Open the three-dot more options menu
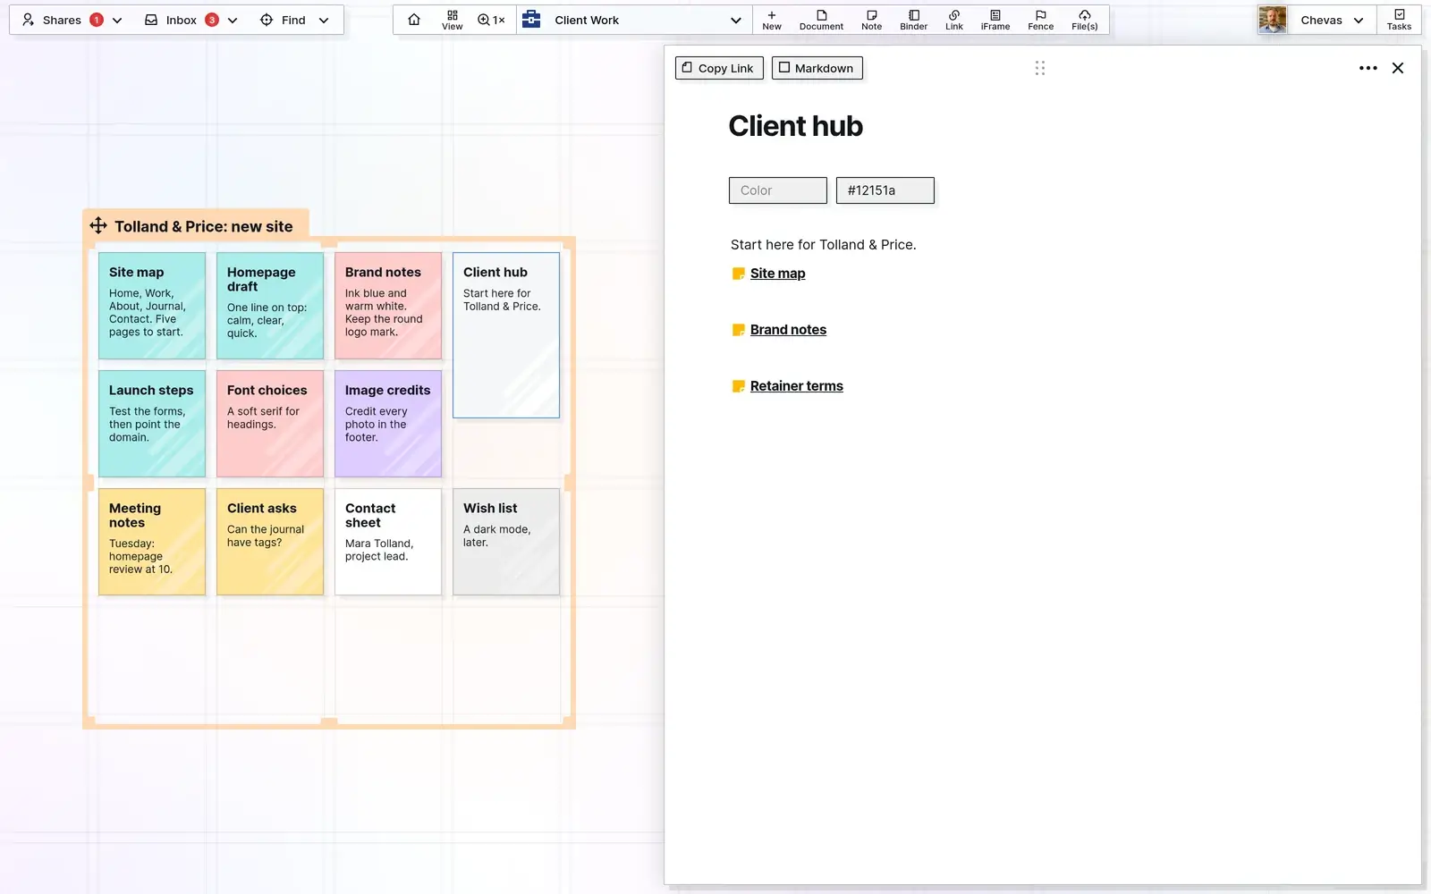Screen dimensions: 1431x894 (1367, 68)
